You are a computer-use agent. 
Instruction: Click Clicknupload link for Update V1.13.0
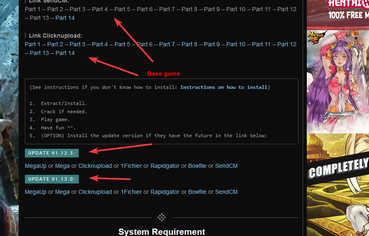(95, 192)
